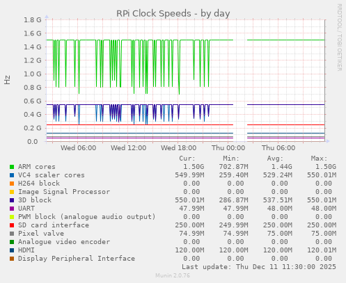
Task: Click 3D block average value 537.51M
Action: click(278, 200)
